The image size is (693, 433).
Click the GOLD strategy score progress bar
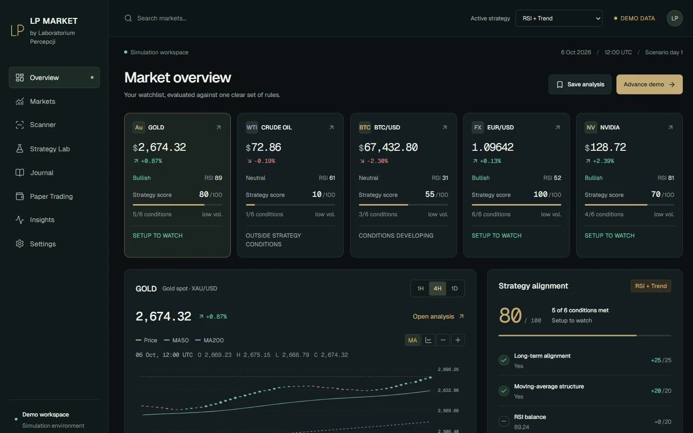pos(177,205)
